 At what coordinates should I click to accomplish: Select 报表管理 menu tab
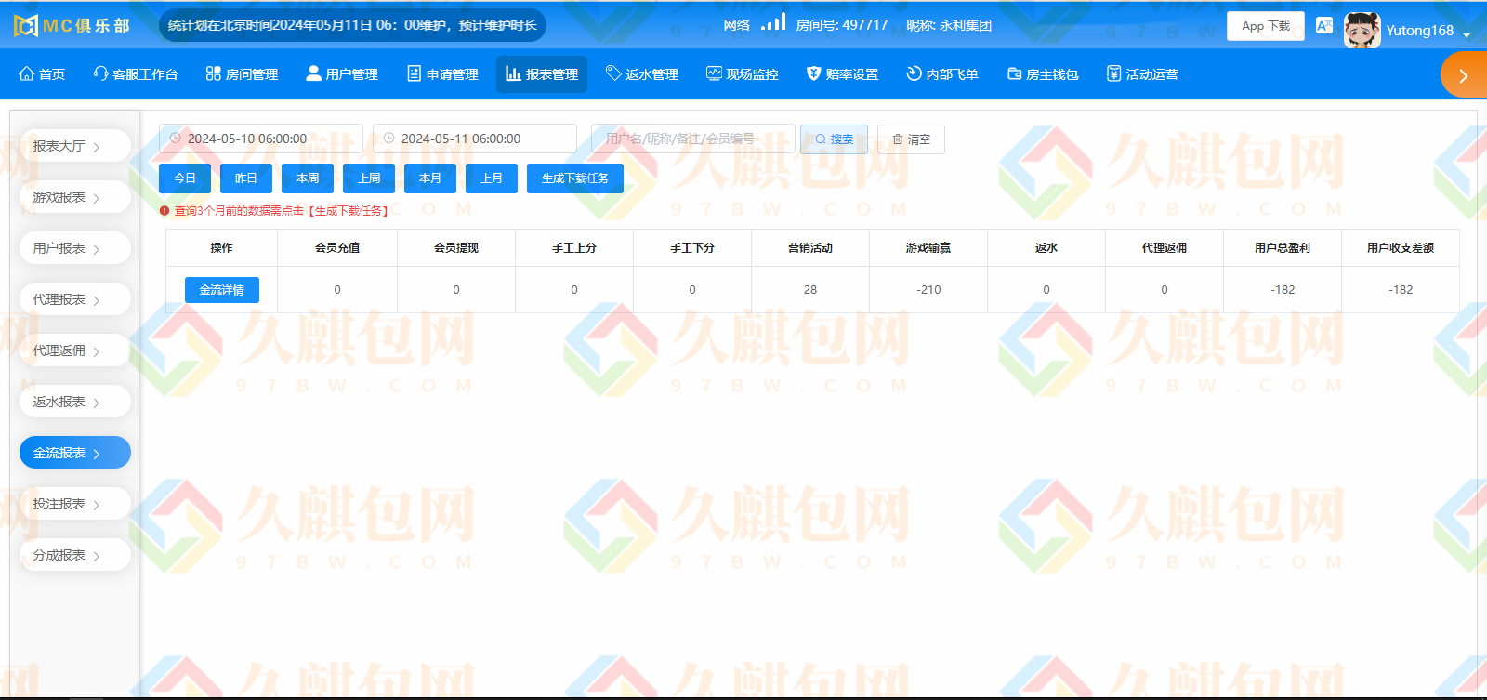pos(542,74)
